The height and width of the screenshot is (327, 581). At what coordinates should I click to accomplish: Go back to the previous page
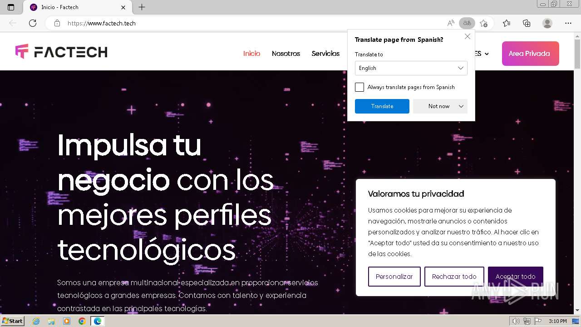(13, 23)
